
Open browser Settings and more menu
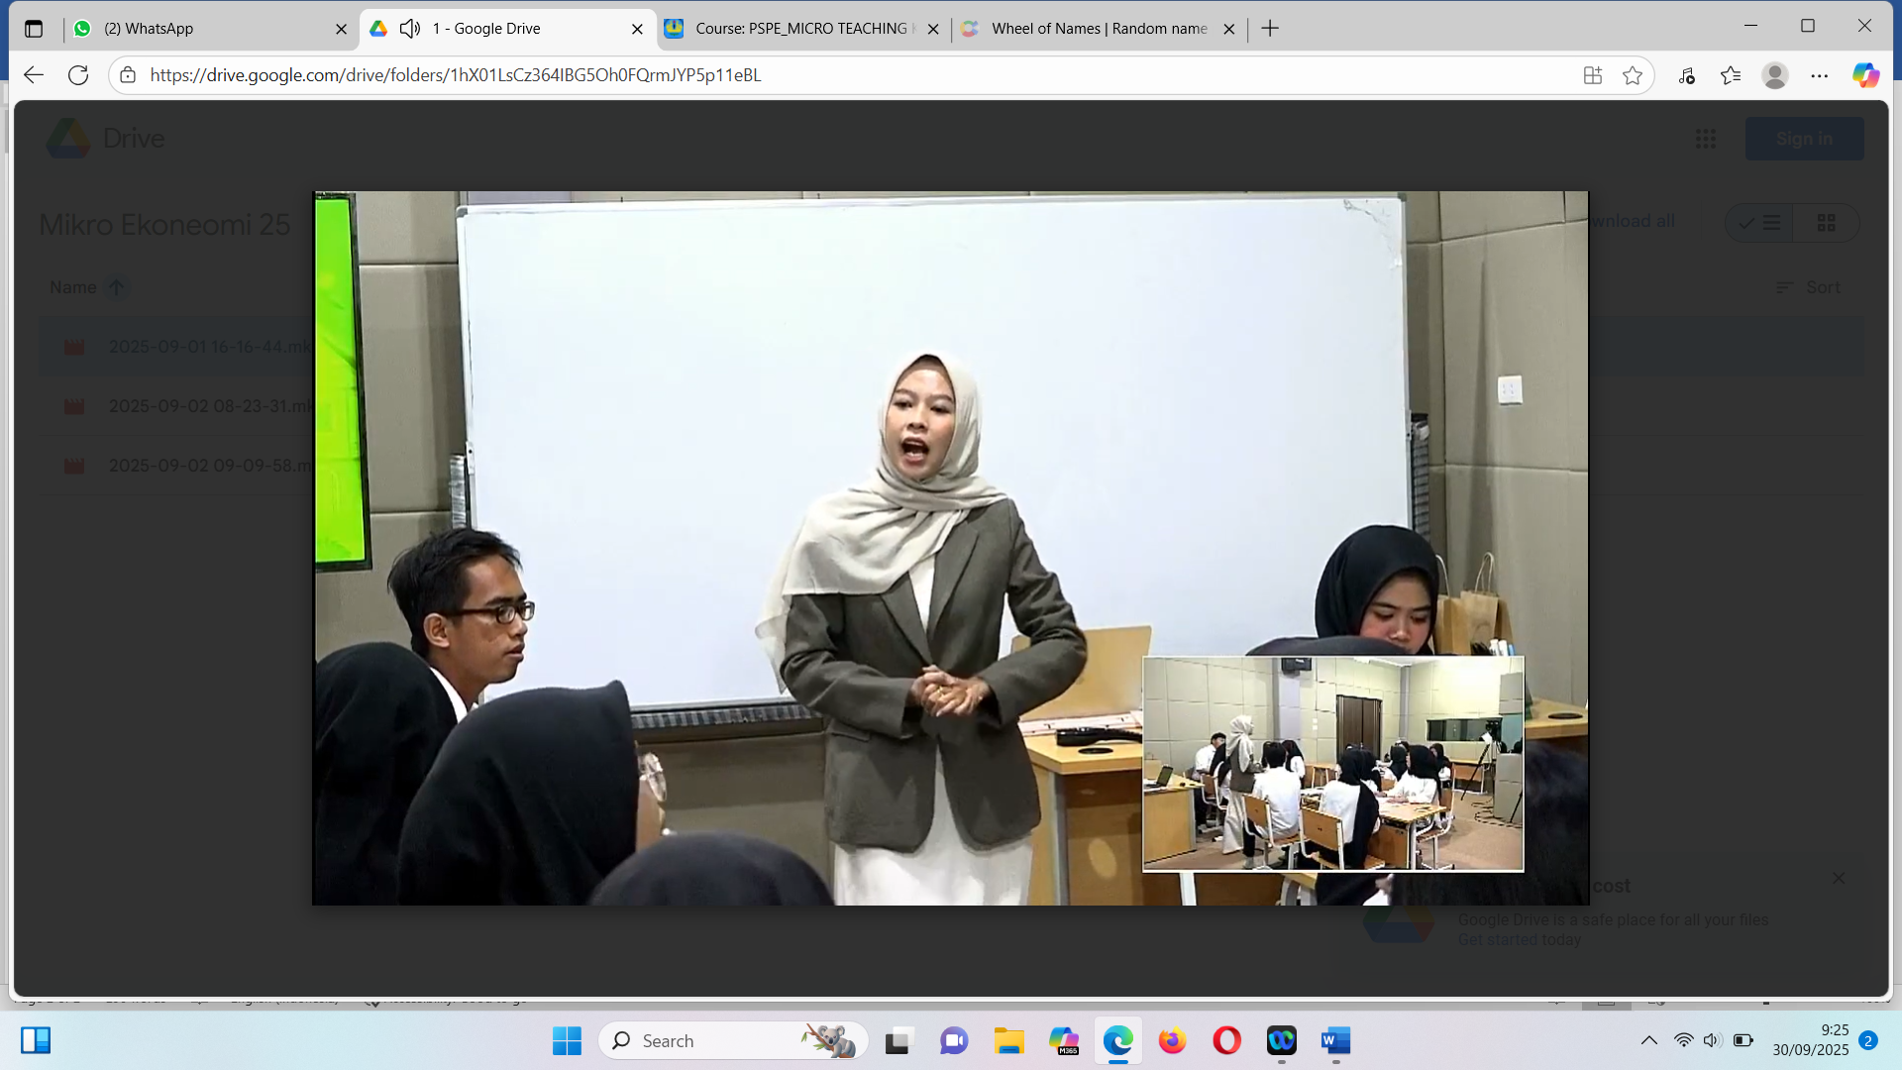coord(1820,75)
